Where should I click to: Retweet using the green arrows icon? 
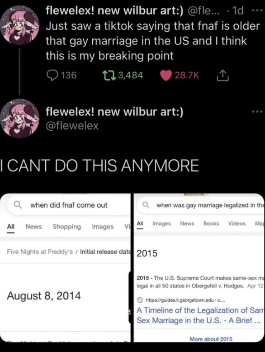pos(109,75)
